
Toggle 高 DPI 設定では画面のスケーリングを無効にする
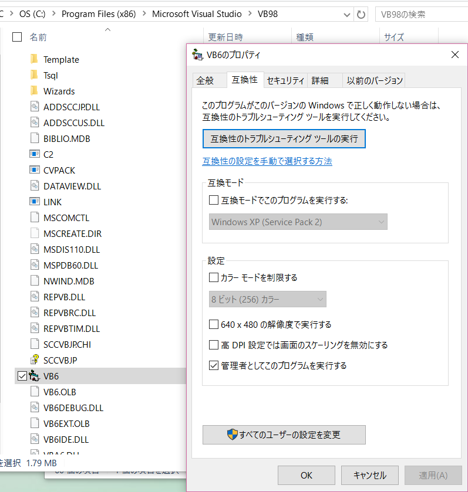coord(214,345)
